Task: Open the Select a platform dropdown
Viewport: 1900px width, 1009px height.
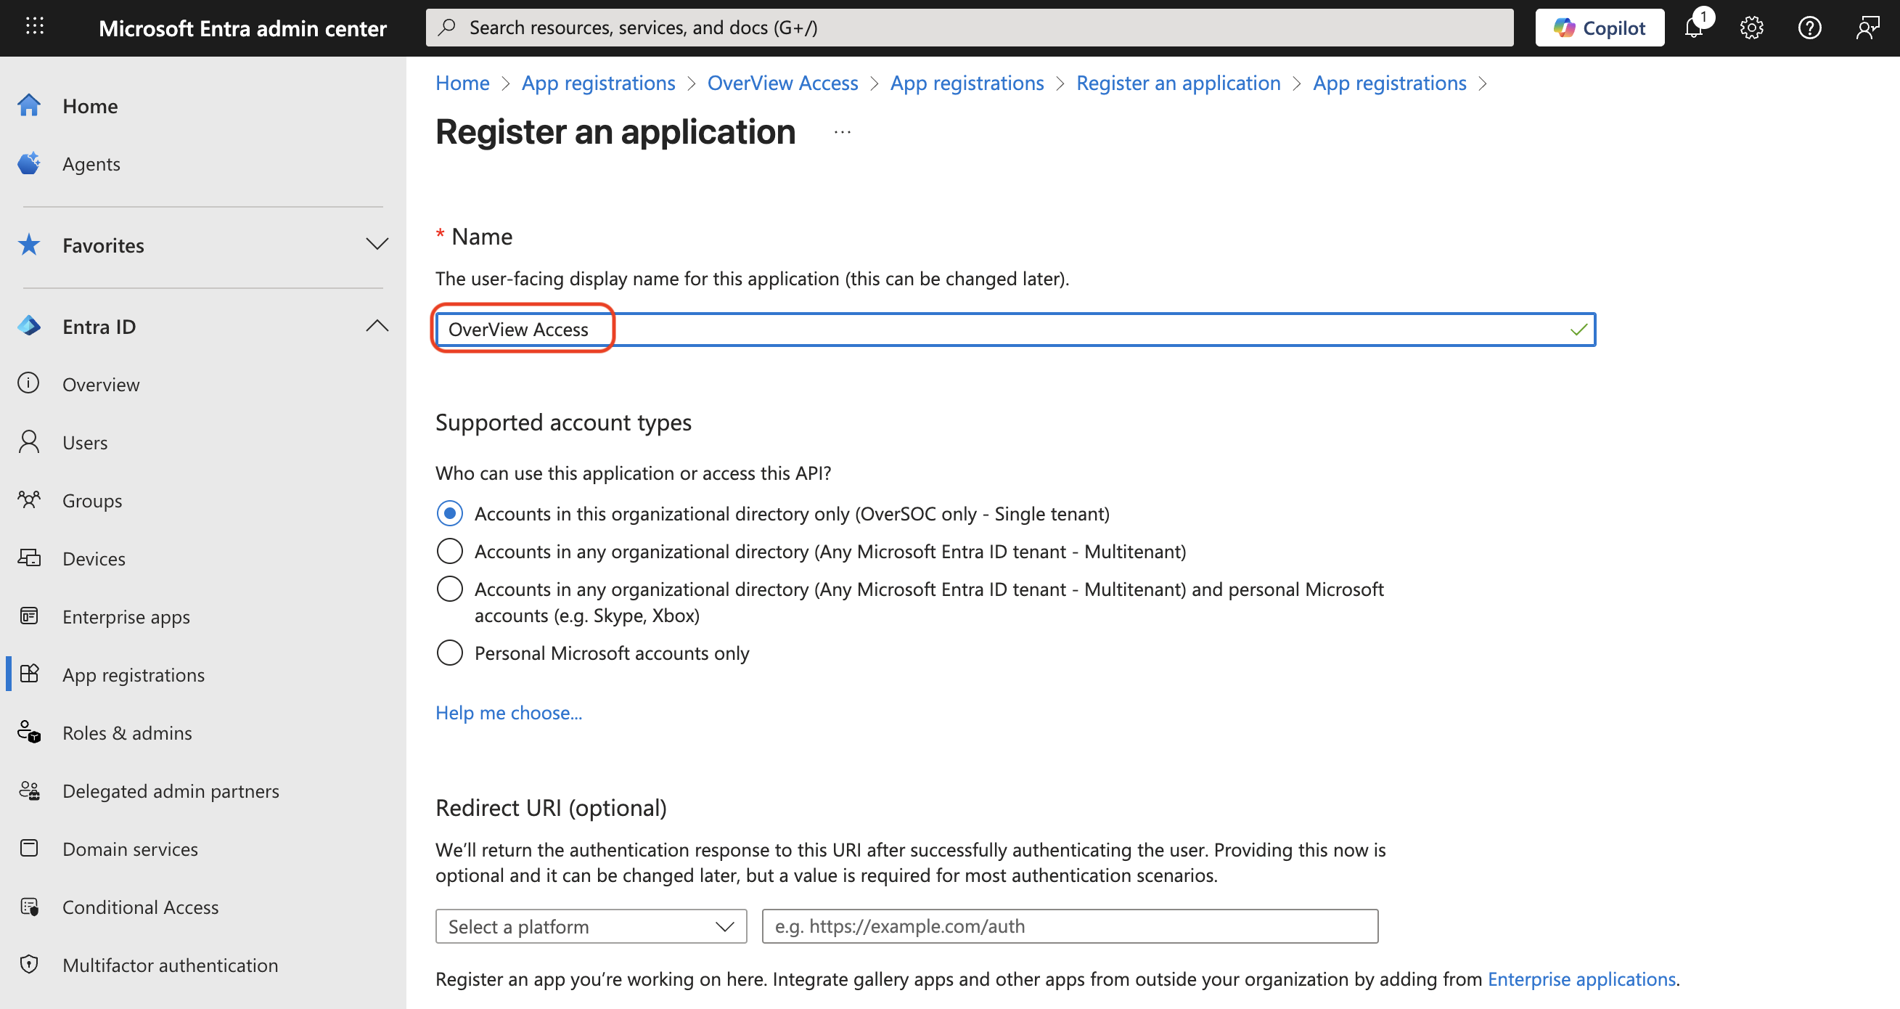Action: 589,926
